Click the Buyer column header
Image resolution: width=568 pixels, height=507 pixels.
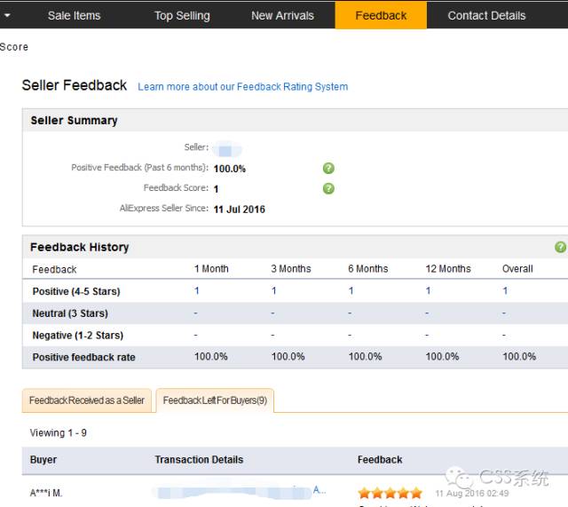click(43, 460)
